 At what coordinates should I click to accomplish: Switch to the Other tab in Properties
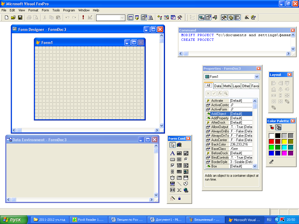pos(246,86)
